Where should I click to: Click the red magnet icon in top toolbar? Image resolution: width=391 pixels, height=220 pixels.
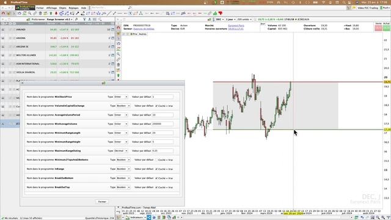(3, 13)
